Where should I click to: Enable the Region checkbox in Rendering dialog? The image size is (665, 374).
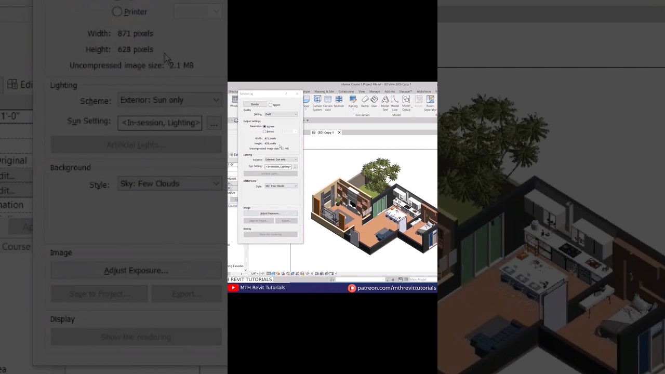(270, 104)
